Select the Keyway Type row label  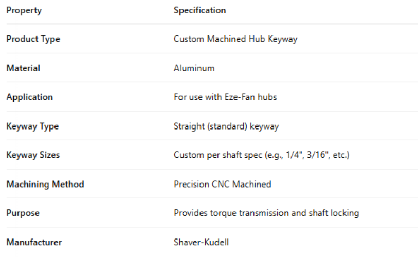[x=32, y=126]
